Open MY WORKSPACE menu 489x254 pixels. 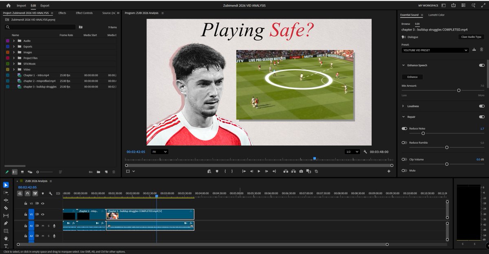point(428,6)
